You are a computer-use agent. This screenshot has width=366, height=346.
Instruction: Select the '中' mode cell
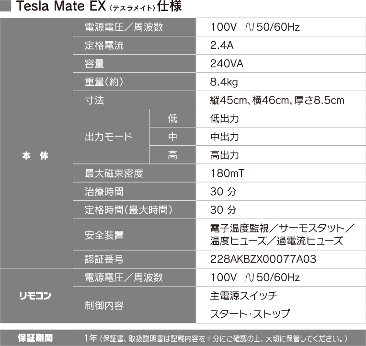(172, 137)
